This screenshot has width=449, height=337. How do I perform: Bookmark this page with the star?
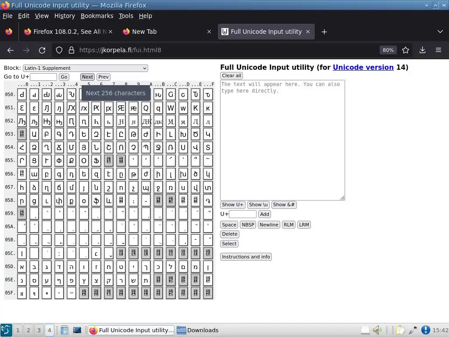click(x=406, y=50)
